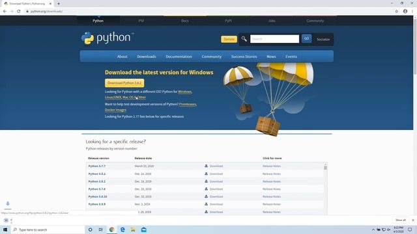417x234 pixels.
Task: Show hidden system tray icons
Action: coord(373,229)
